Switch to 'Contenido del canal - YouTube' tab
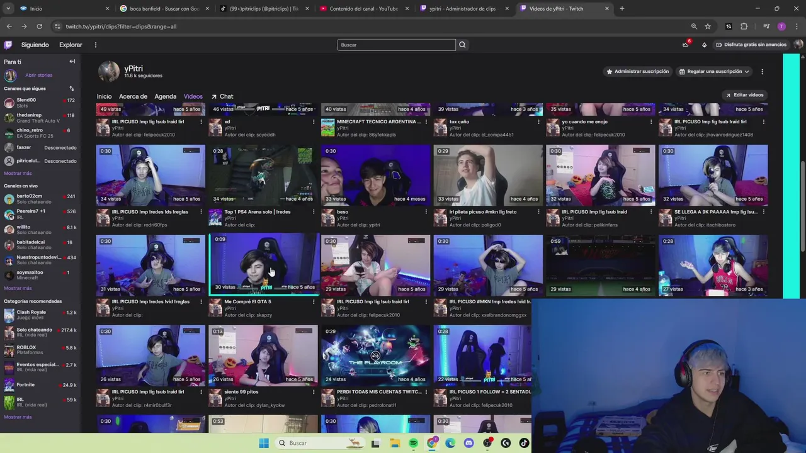The width and height of the screenshot is (806, 453). coord(364,9)
